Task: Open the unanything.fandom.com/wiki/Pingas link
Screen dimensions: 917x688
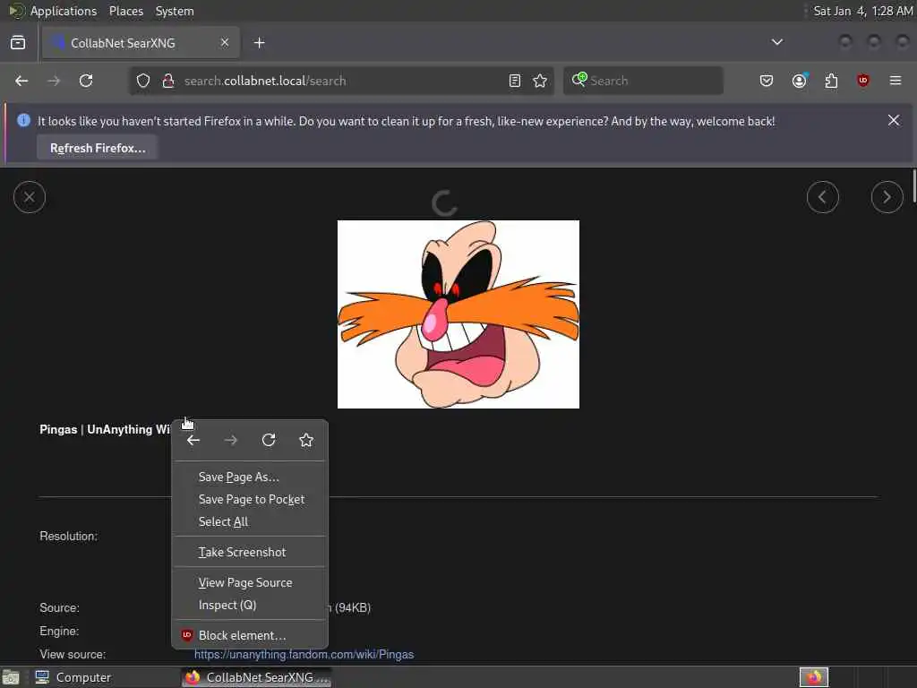Action: pos(304,654)
